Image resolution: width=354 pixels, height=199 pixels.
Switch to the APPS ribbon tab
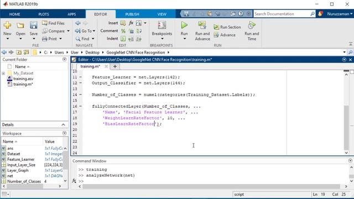(72, 14)
